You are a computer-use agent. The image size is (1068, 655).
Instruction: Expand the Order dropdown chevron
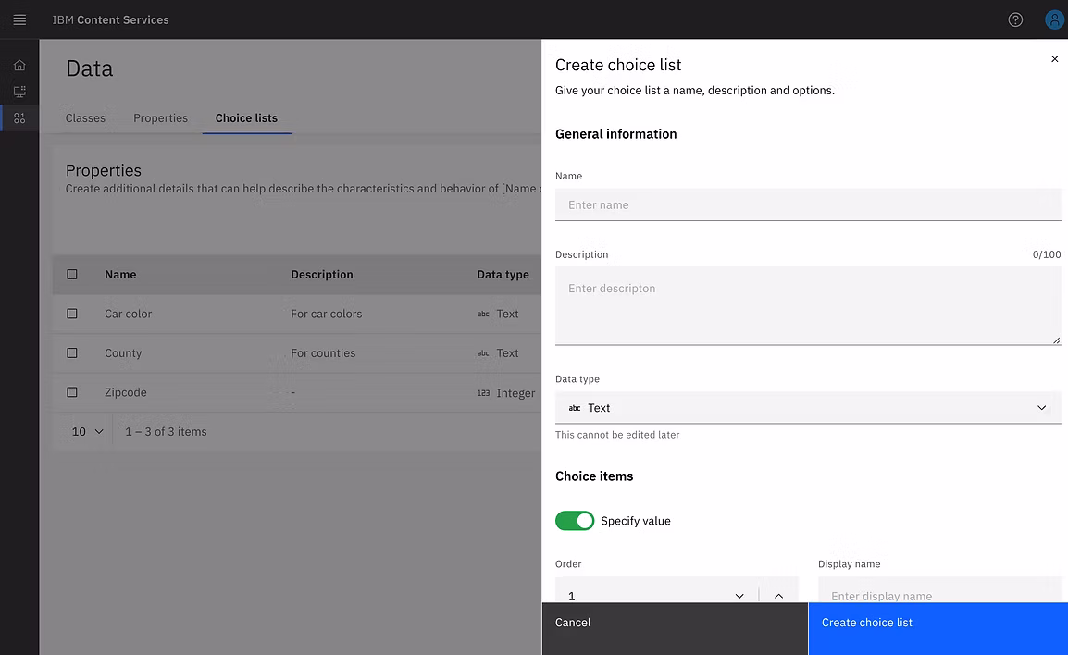(x=739, y=596)
